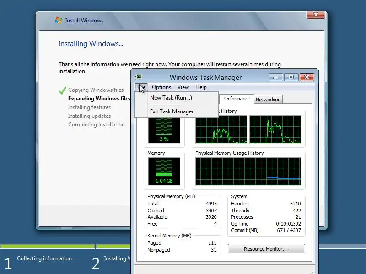Click the setup progress bar for Installing Windows
This screenshot has height=274, width=366.
coord(114,246)
